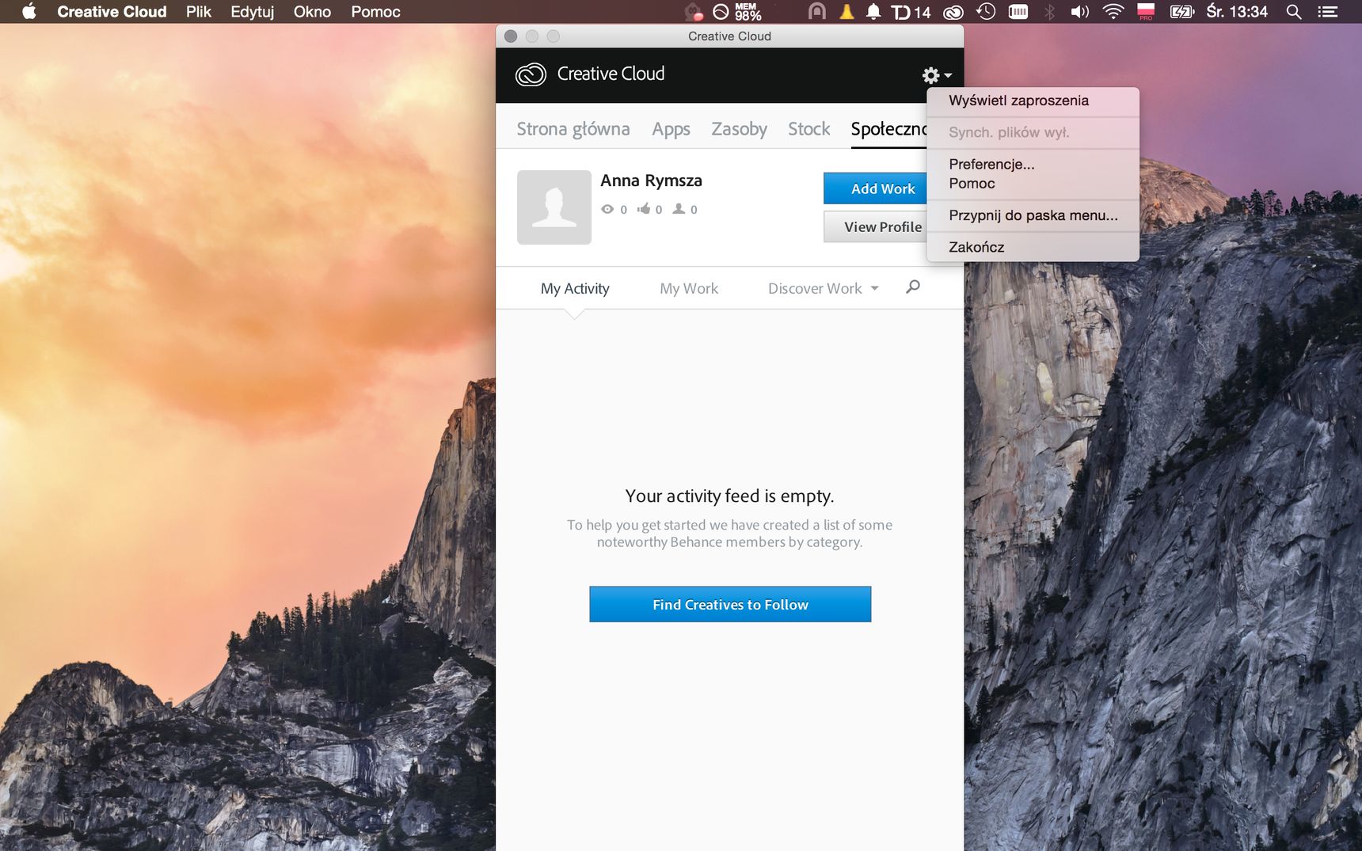Viewport: 1362px width, 851px height.
Task: Open the Apps tab
Action: 671,129
